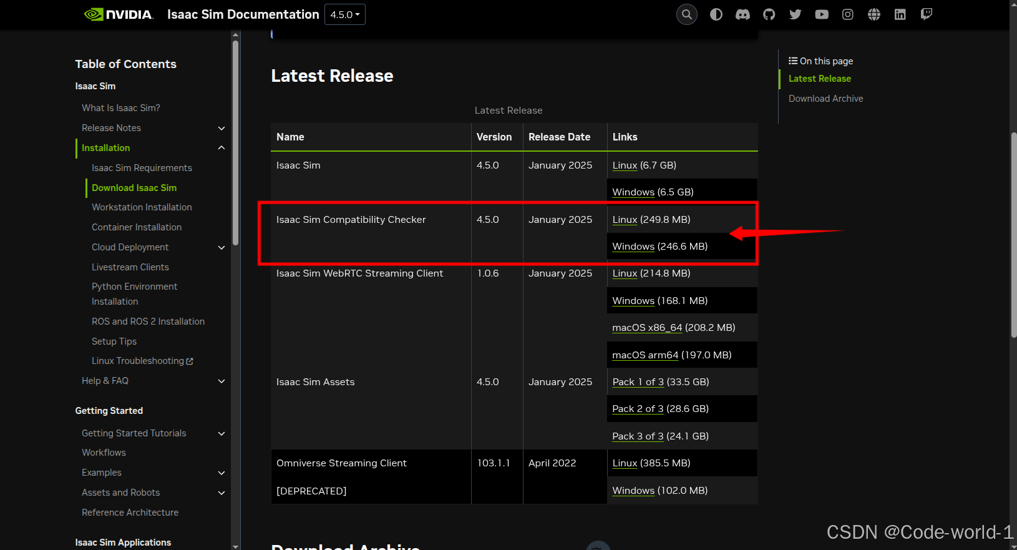The height and width of the screenshot is (550, 1017).
Task: Expand Getting Started Tutorials chevron
Action: pos(221,433)
